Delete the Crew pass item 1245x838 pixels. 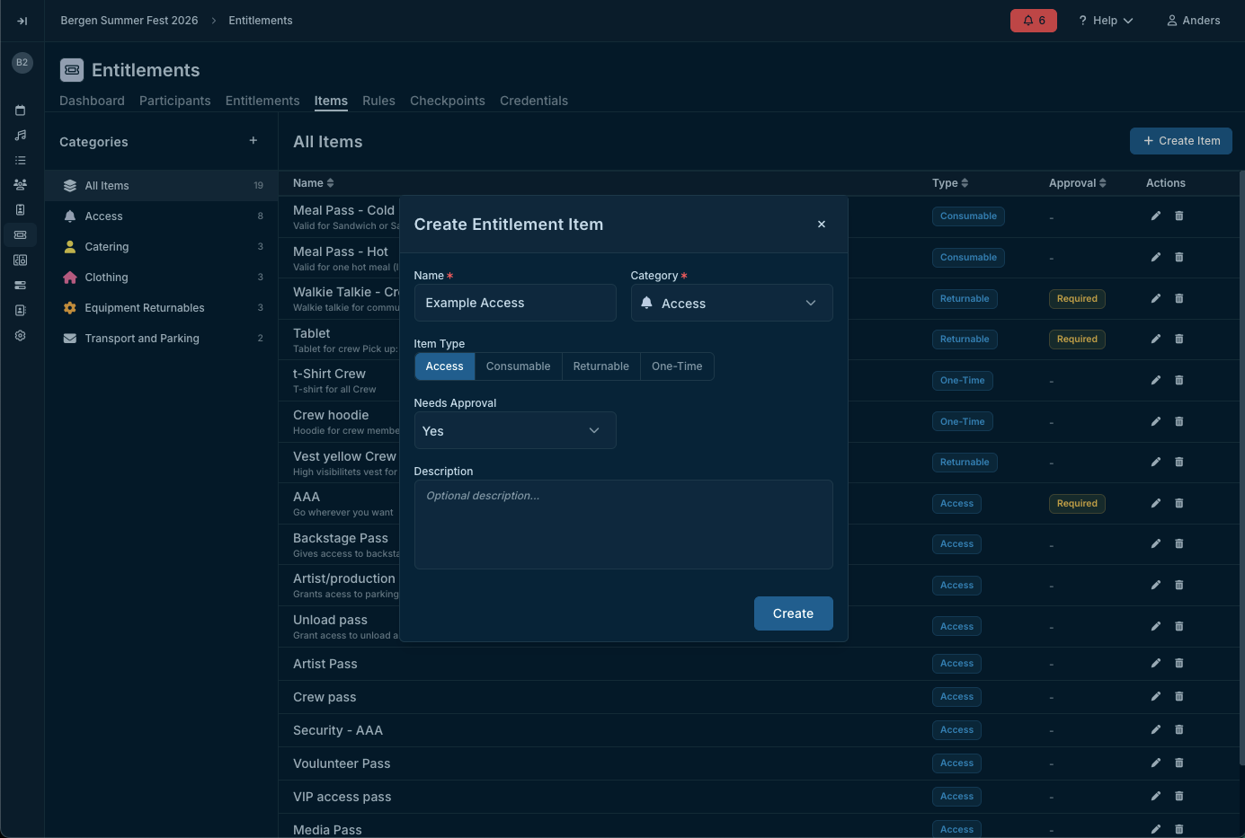point(1179,696)
